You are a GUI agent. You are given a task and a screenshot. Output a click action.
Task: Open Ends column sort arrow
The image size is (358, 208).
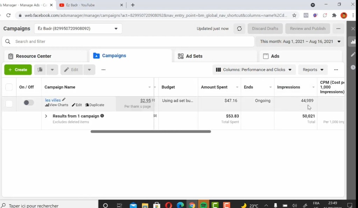[x=270, y=87]
